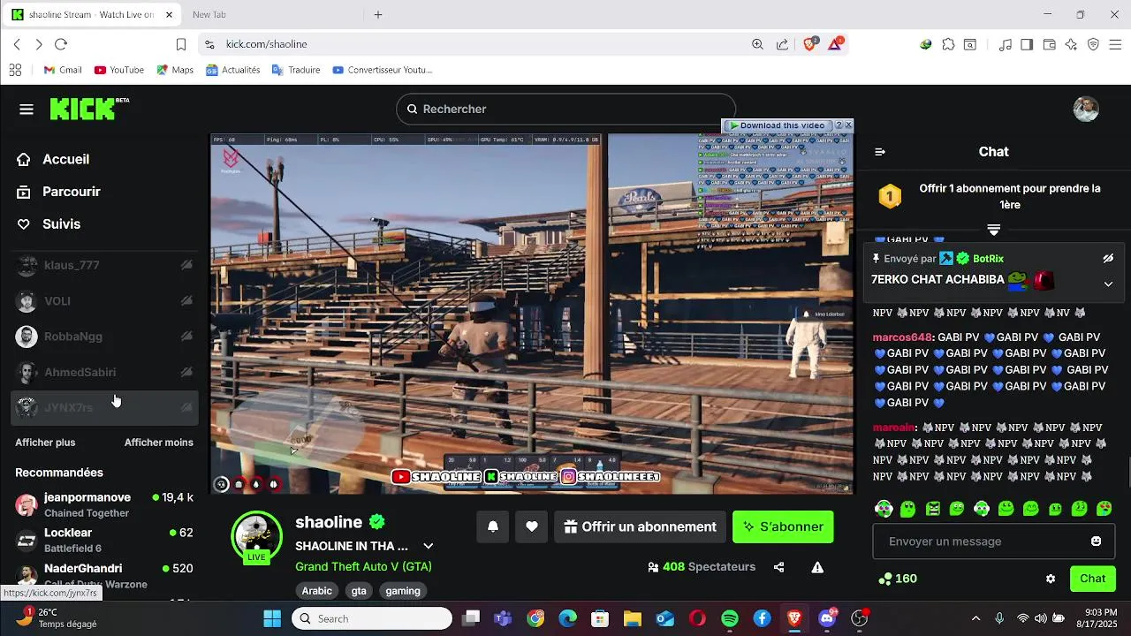Open chat settings gear
This screenshot has width=1131, height=636.
pos(1051,579)
